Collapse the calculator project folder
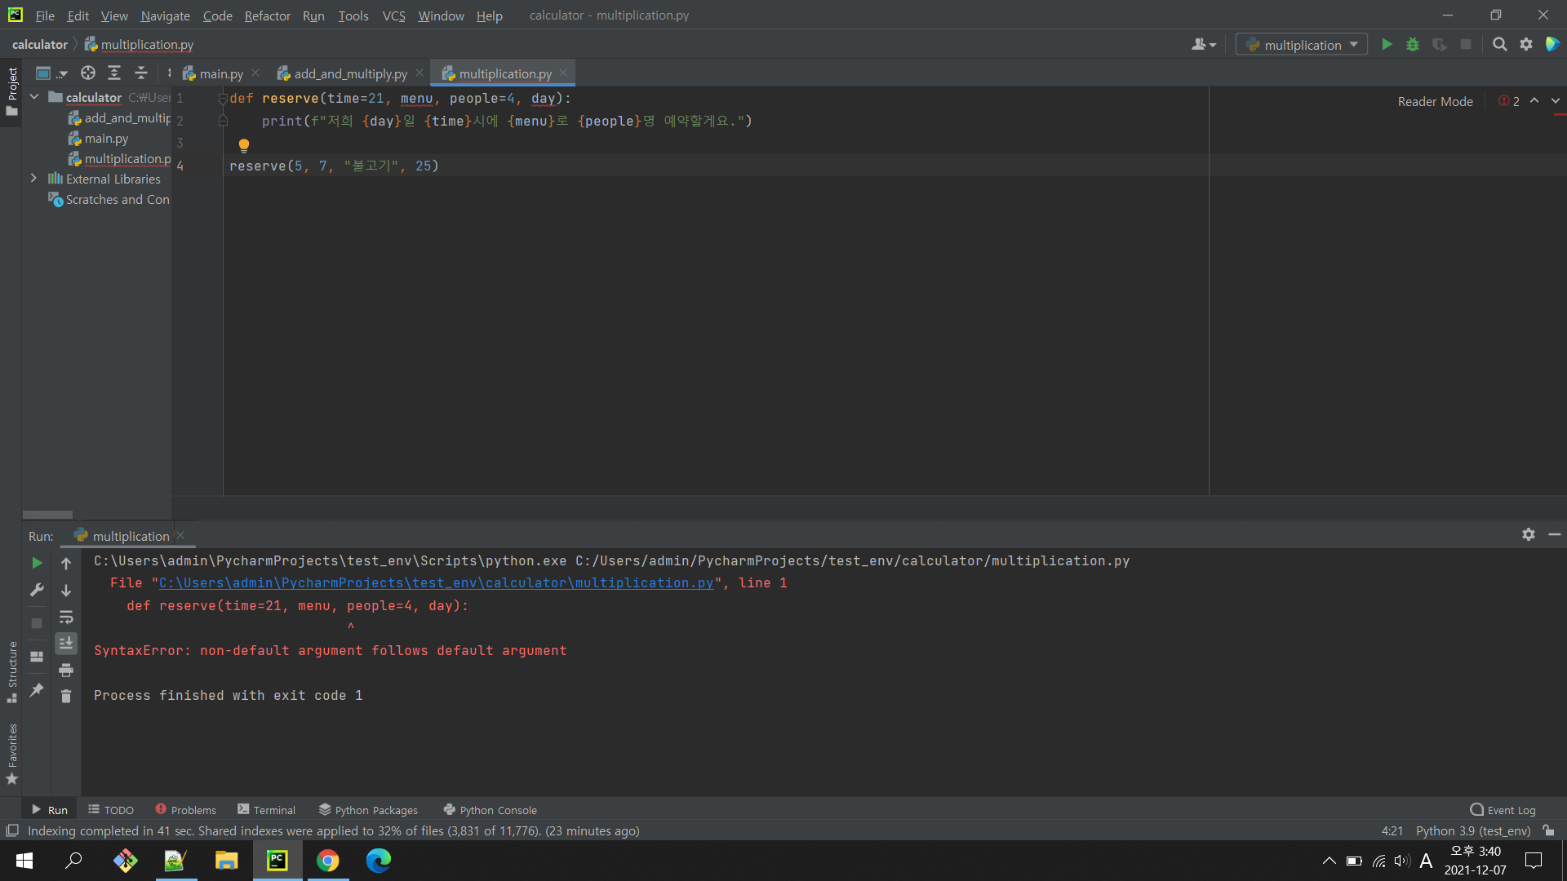The height and width of the screenshot is (881, 1567). (34, 97)
